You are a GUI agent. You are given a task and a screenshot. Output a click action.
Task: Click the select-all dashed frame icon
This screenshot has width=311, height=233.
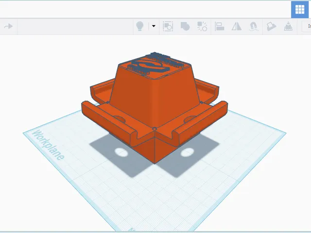[x=168, y=26]
